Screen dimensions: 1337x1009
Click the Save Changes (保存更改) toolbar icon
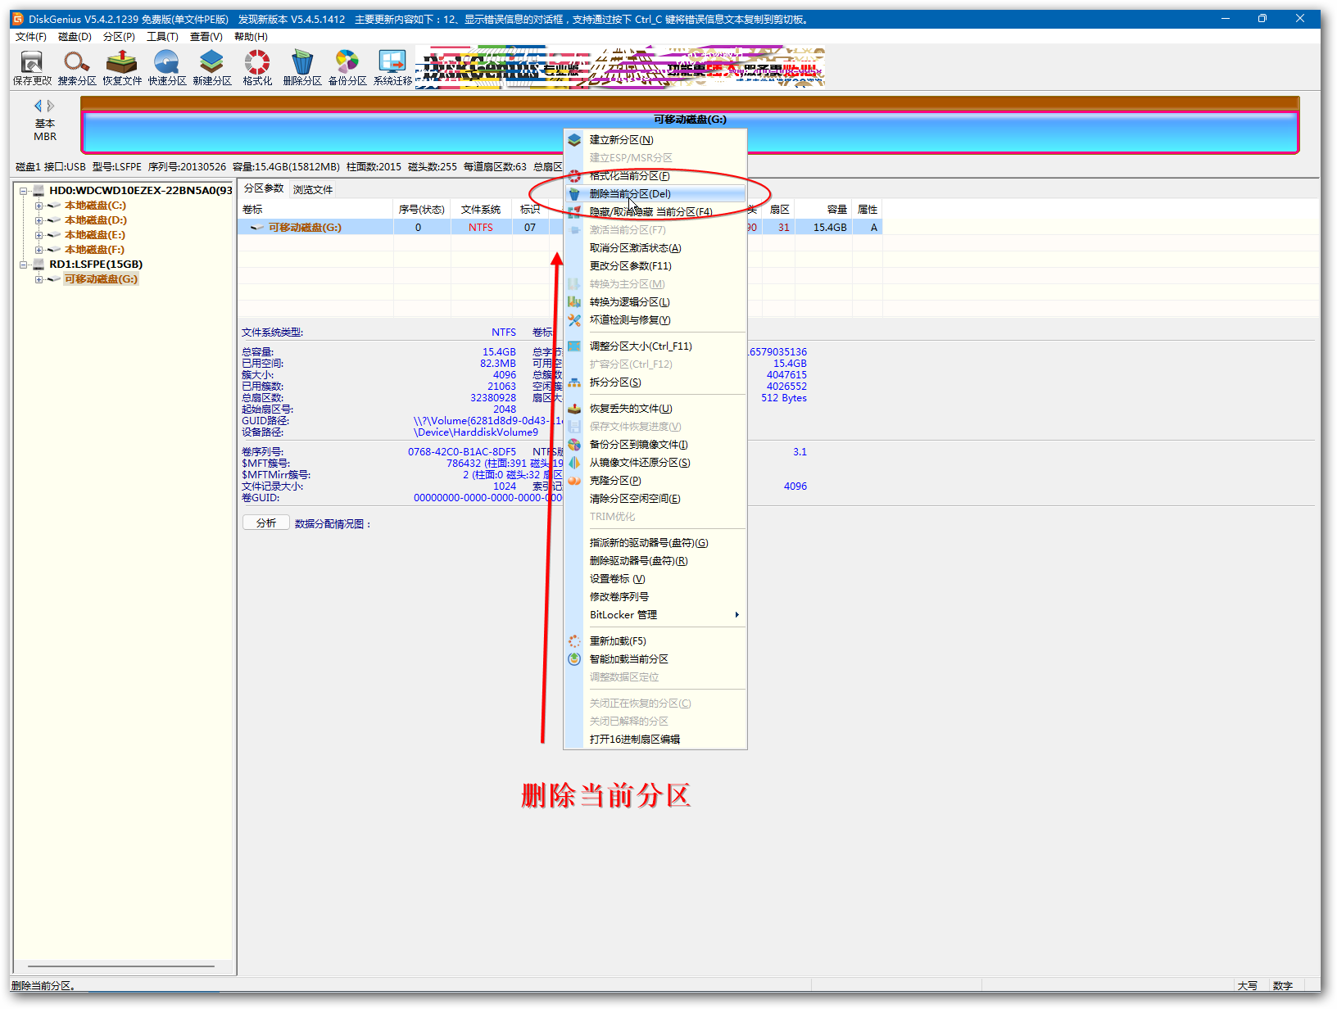(x=32, y=67)
